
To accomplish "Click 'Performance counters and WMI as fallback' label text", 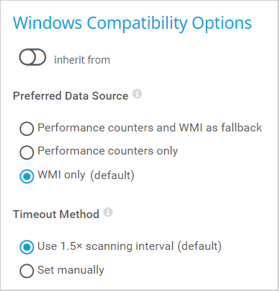I will 150,128.
